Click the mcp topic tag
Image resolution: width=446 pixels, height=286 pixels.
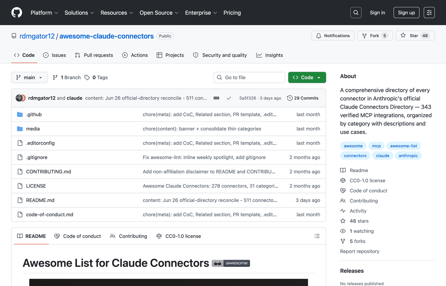(x=376, y=146)
